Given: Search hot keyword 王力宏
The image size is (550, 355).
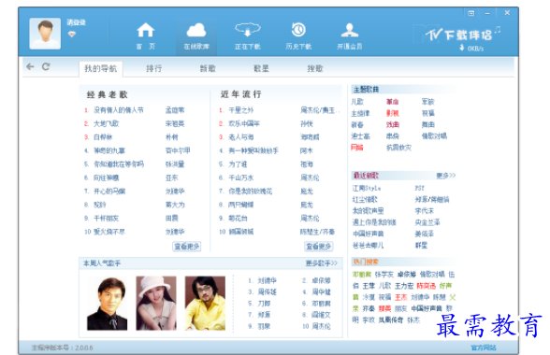Looking at the screenshot, I should (x=404, y=286).
